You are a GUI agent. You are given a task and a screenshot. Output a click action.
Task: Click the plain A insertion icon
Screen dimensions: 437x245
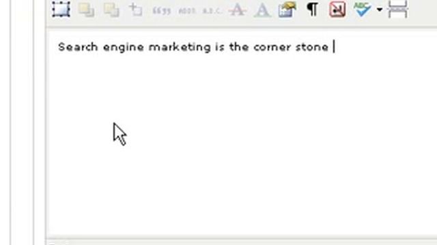262,10
